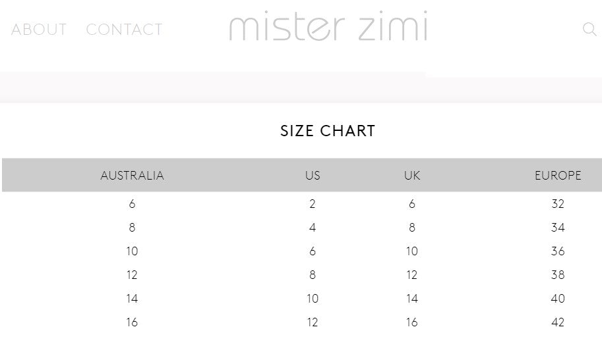Click the search magnifier icon
Image resolution: width=602 pixels, height=350 pixels.
click(589, 29)
